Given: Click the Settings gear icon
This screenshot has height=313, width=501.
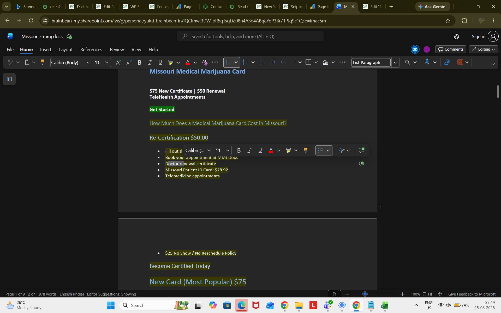Looking at the screenshot, I should tap(456, 37).
